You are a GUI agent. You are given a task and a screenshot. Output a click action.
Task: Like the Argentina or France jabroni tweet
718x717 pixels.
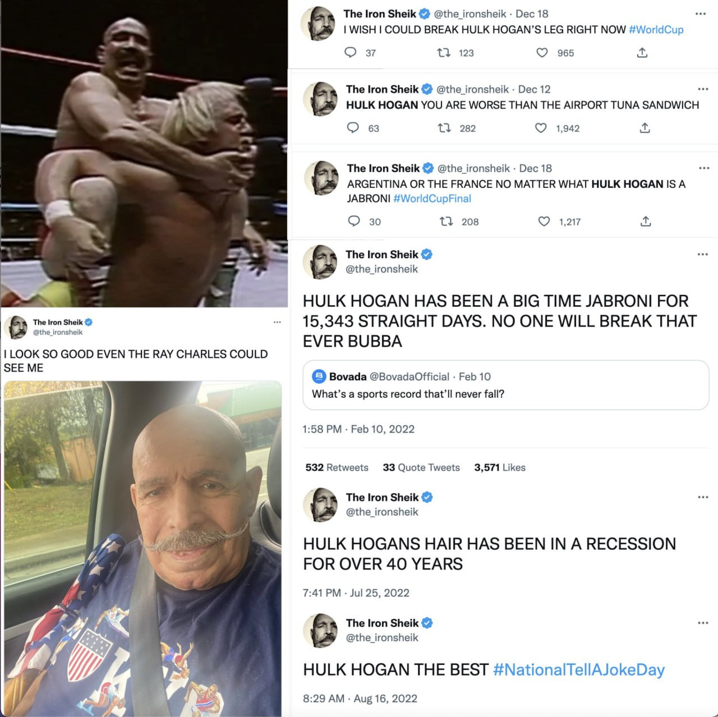[x=544, y=221]
